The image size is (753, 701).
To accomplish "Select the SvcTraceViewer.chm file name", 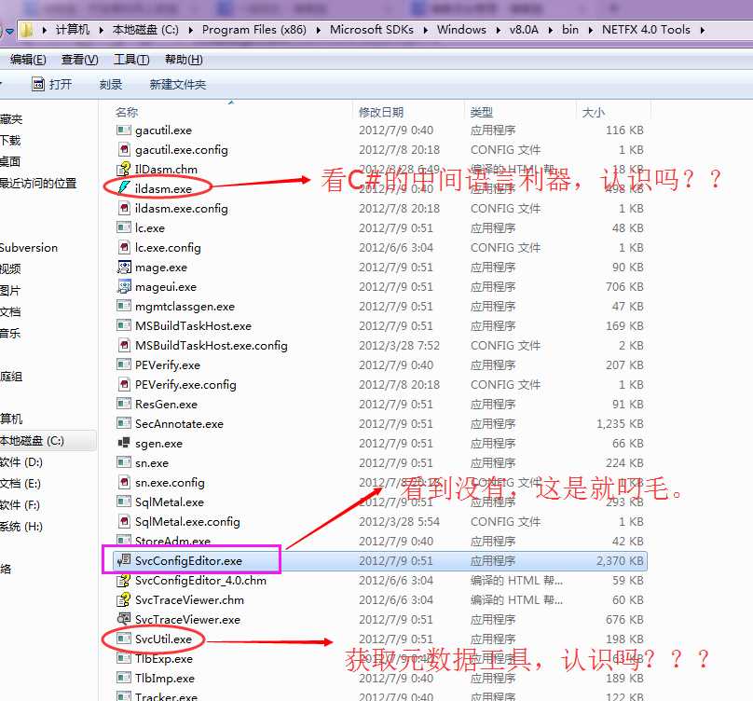I will [190, 599].
